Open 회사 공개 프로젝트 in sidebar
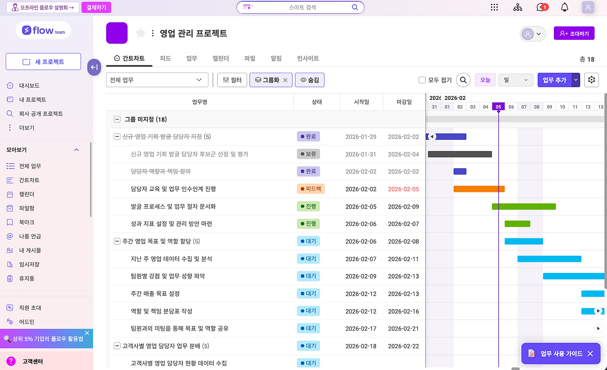 [x=41, y=114]
